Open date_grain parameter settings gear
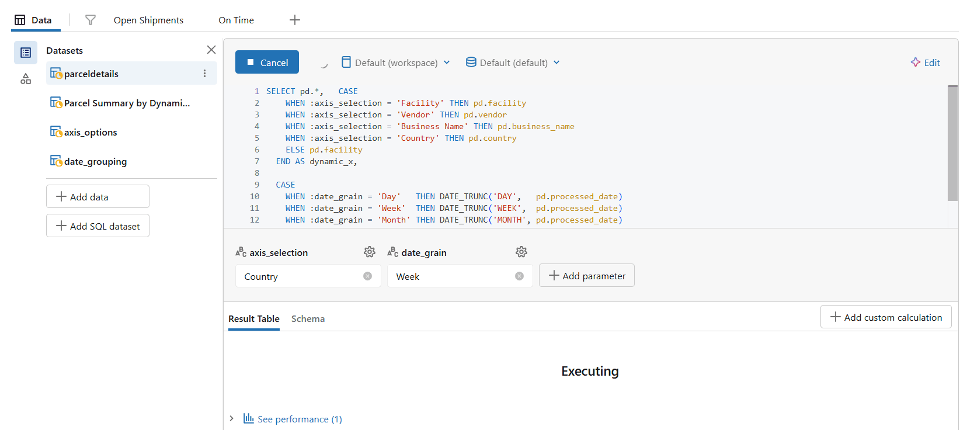The height and width of the screenshot is (430, 967). pos(521,252)
